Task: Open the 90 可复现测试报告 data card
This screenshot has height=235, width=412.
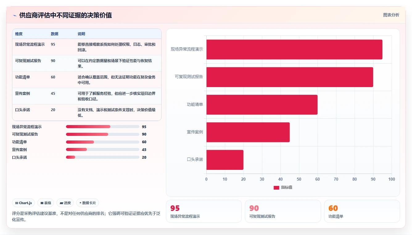Action: pos(283,211)
